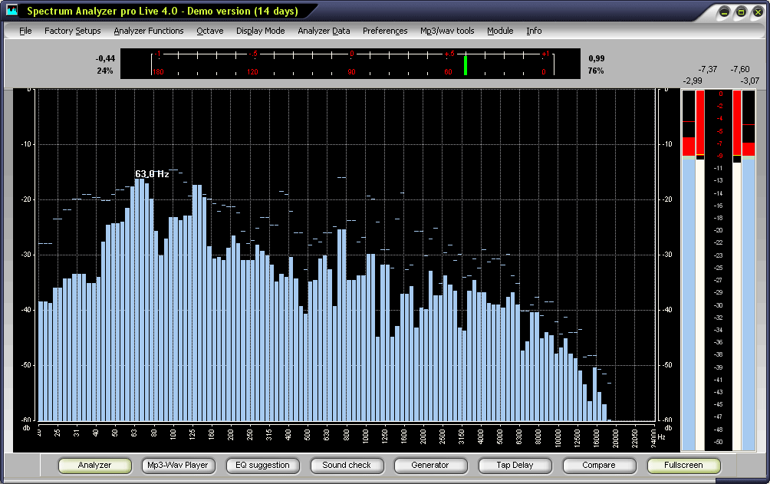The height and width of the screenshot is (484, 770).
Task: Click the -0,44 correlation value
Action: (x=105, y=58)
